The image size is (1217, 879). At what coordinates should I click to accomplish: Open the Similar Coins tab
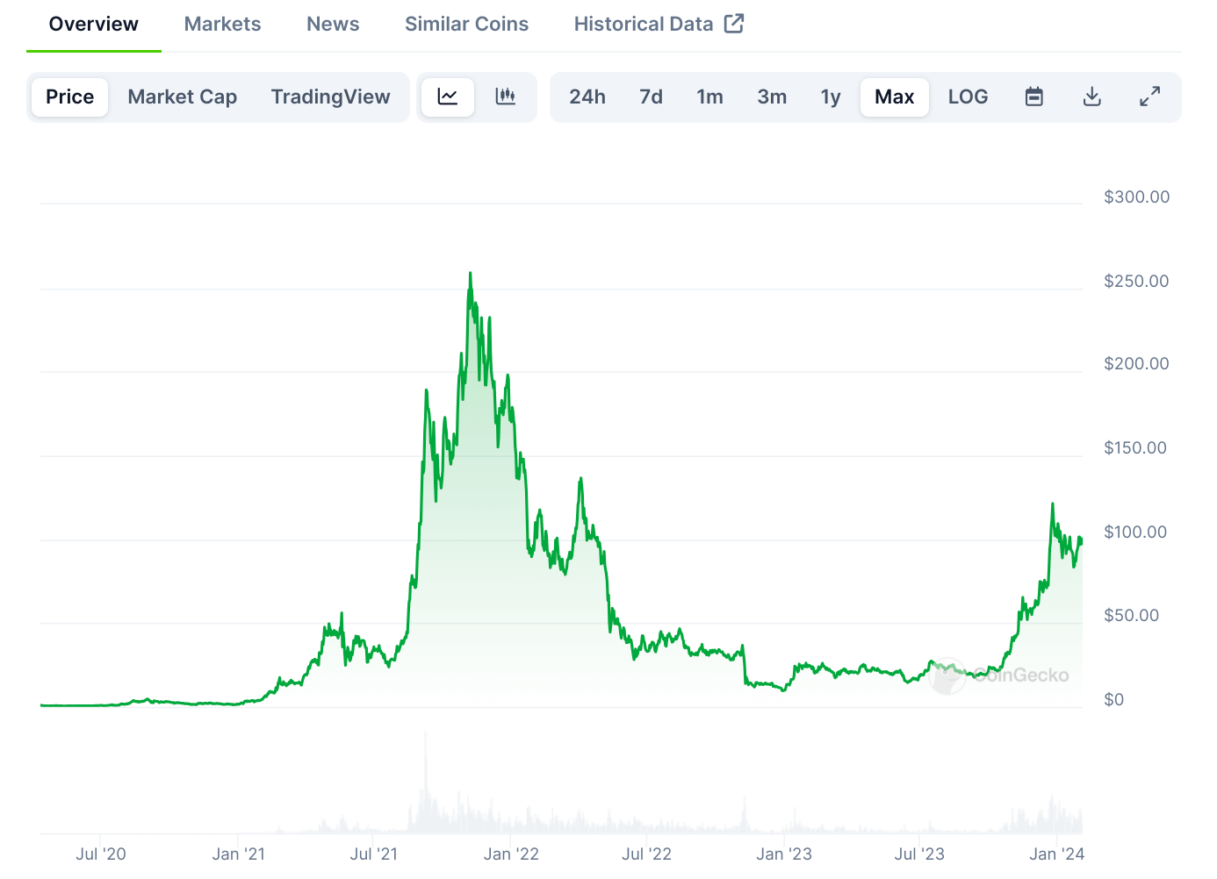click(466, 24)
